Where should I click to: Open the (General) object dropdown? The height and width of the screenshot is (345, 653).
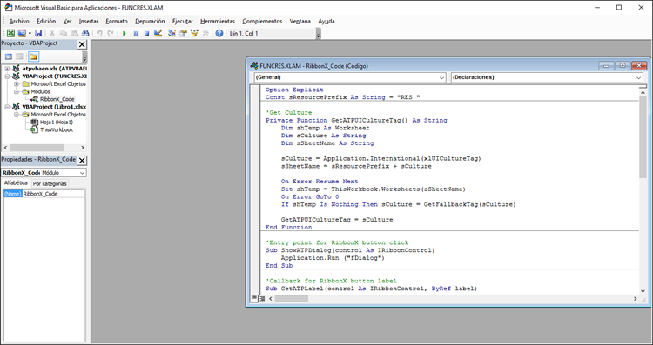[x=441, y=77]
